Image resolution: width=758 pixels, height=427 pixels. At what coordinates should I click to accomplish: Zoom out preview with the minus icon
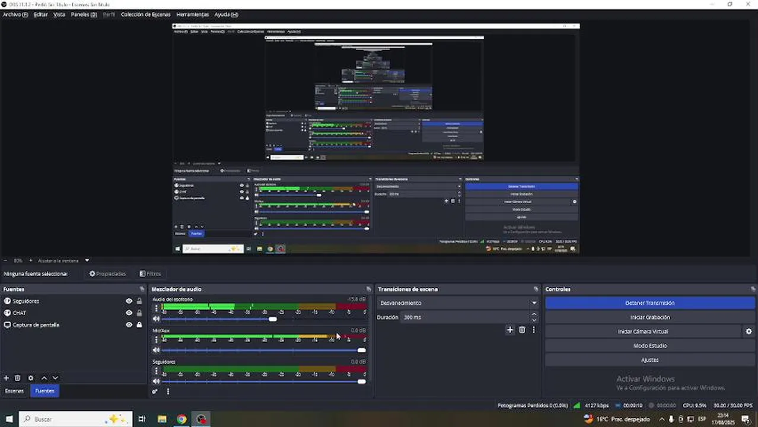click(x=5, y=260)
